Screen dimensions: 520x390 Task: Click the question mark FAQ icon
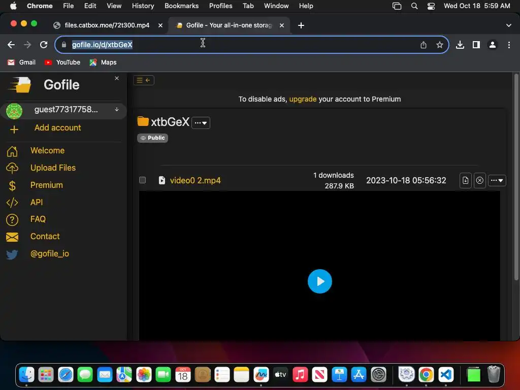(x=12, y=220)
